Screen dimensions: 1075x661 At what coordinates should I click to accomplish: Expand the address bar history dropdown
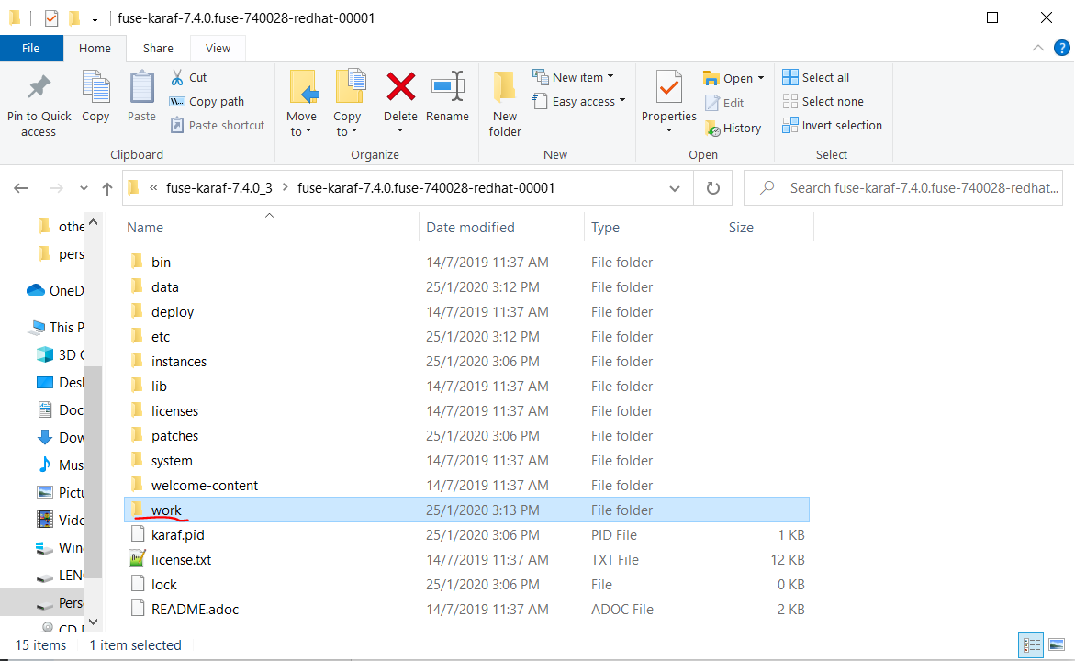tap(675, 188)
